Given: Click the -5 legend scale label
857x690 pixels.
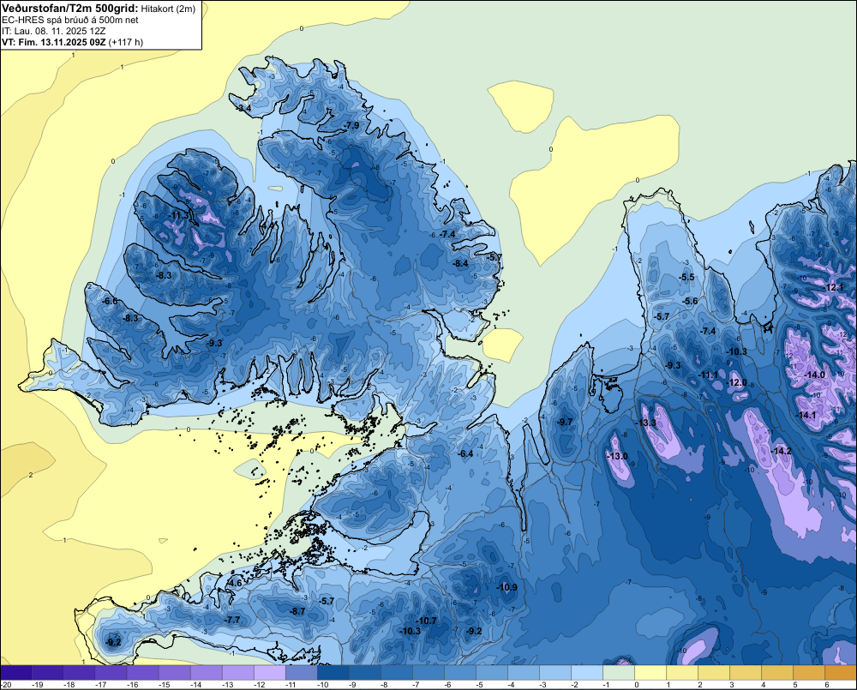Looking at the screenshot, I should [479, 685].
